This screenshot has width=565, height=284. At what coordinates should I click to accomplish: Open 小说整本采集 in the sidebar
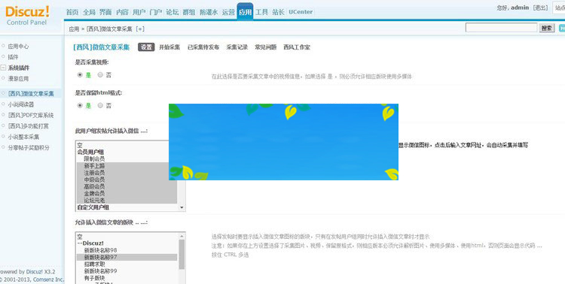[x=23, y=137]
